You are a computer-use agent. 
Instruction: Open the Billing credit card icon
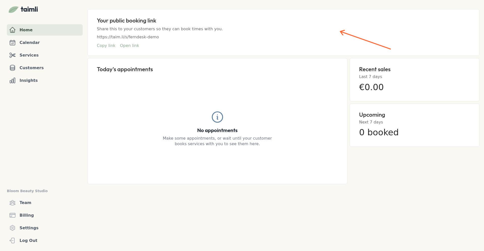(12, 215)
